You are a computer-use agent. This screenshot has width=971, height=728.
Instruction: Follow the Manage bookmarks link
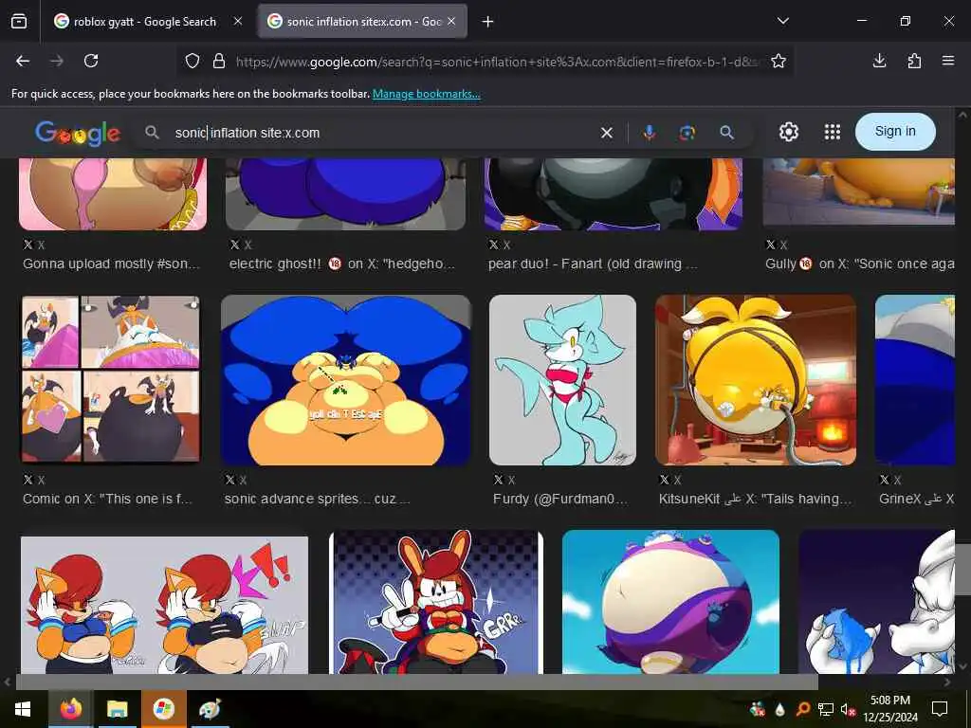426,94
